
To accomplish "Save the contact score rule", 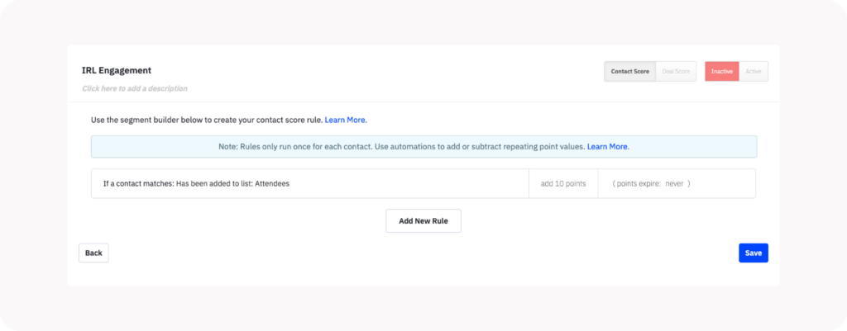I will tap(753, 253).
